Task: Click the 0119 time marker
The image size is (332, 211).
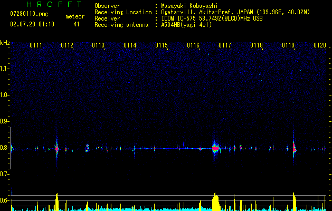Action: 288,45
